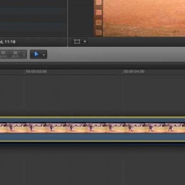This screenshot has width=185, height=185.
Task: Open the edit mode dropdown chevron
Action: 24,55
